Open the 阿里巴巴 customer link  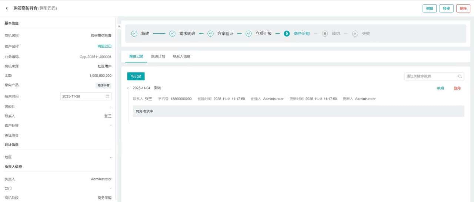(x=104, y=47)
